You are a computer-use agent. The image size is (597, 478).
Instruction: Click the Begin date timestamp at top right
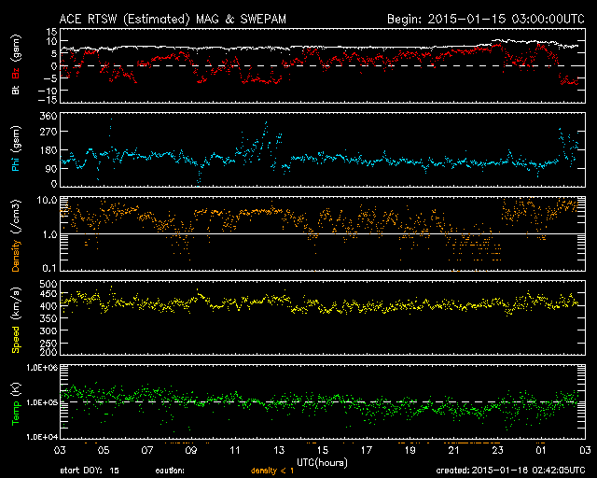[483, 19]
